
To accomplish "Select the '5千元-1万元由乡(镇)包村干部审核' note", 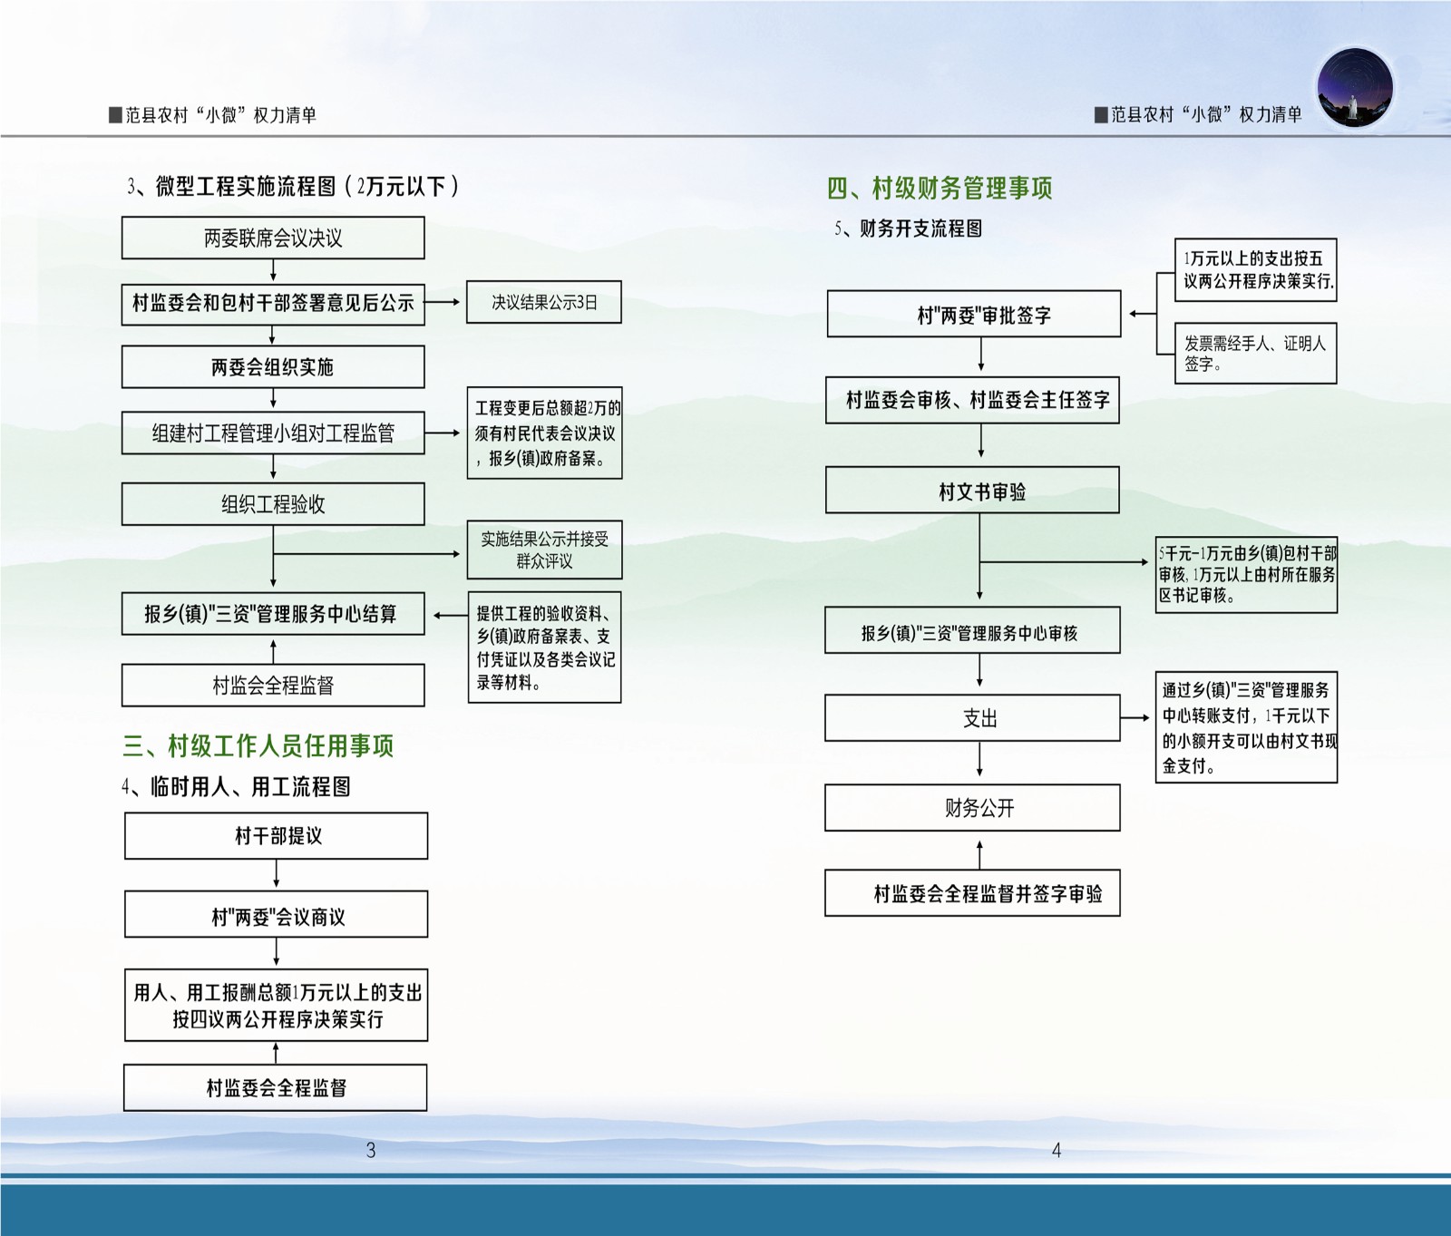I will (1246, 574).
